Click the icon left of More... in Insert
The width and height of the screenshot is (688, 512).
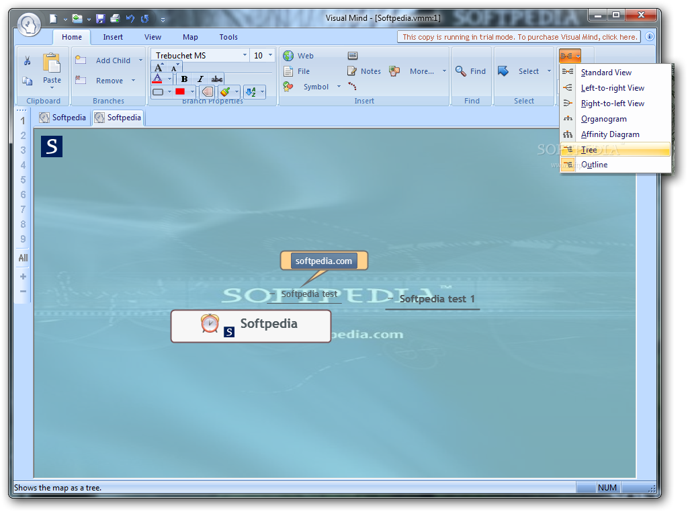point(394,71)
